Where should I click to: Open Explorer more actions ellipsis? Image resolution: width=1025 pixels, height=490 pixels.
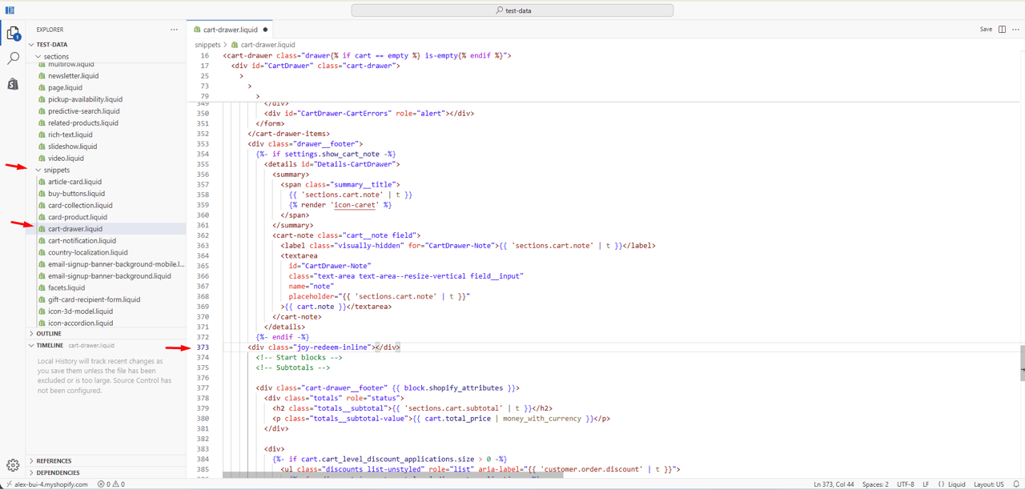(174, 30)
